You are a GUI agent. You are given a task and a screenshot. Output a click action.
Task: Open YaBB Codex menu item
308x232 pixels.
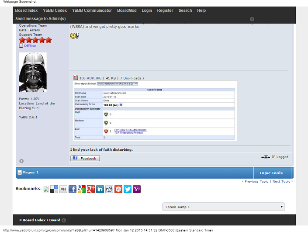click(x=55, y=10)
